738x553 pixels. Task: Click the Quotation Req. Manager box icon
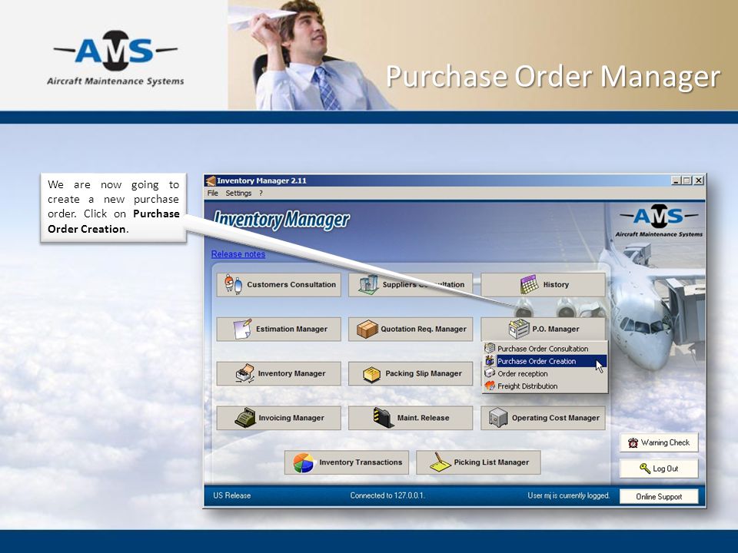click(x=367, y=329)
